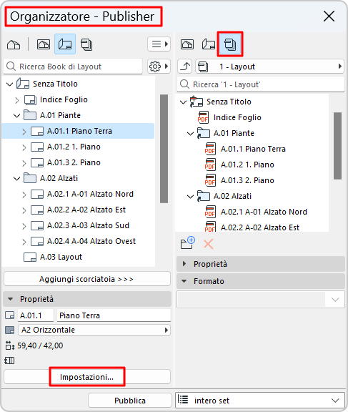Edit the layout ID field A.01.1
The width and height of the screenshot is (348, 412).
pos(36,315)
